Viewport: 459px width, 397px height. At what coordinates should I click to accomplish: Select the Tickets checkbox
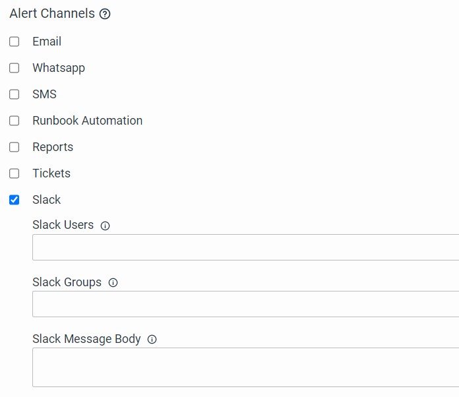pos(14,173)
